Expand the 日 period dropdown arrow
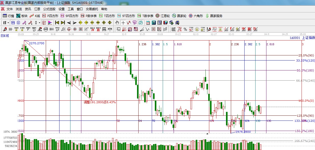Viewport: 315px width, 150px height. click(8, 23)
